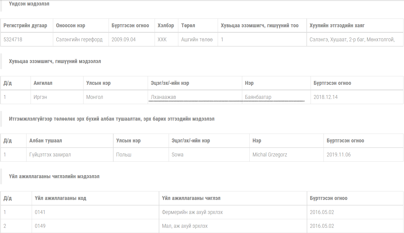This screenshot has width=404, height=233.
Task: Select the Иргэн category cell
Action: click(40, 97)
